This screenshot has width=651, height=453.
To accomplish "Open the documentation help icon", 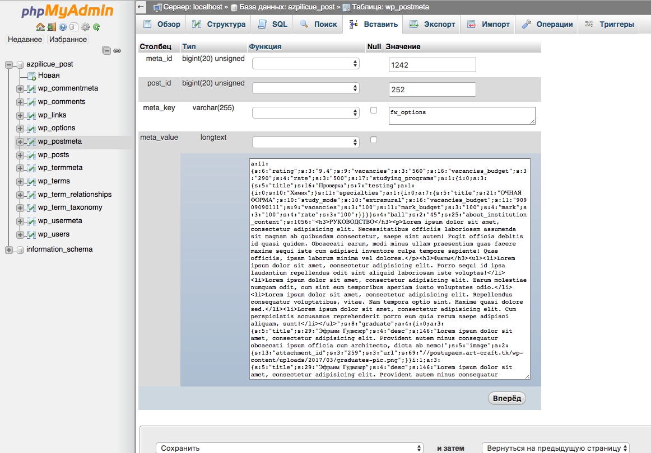I will 63,27.
